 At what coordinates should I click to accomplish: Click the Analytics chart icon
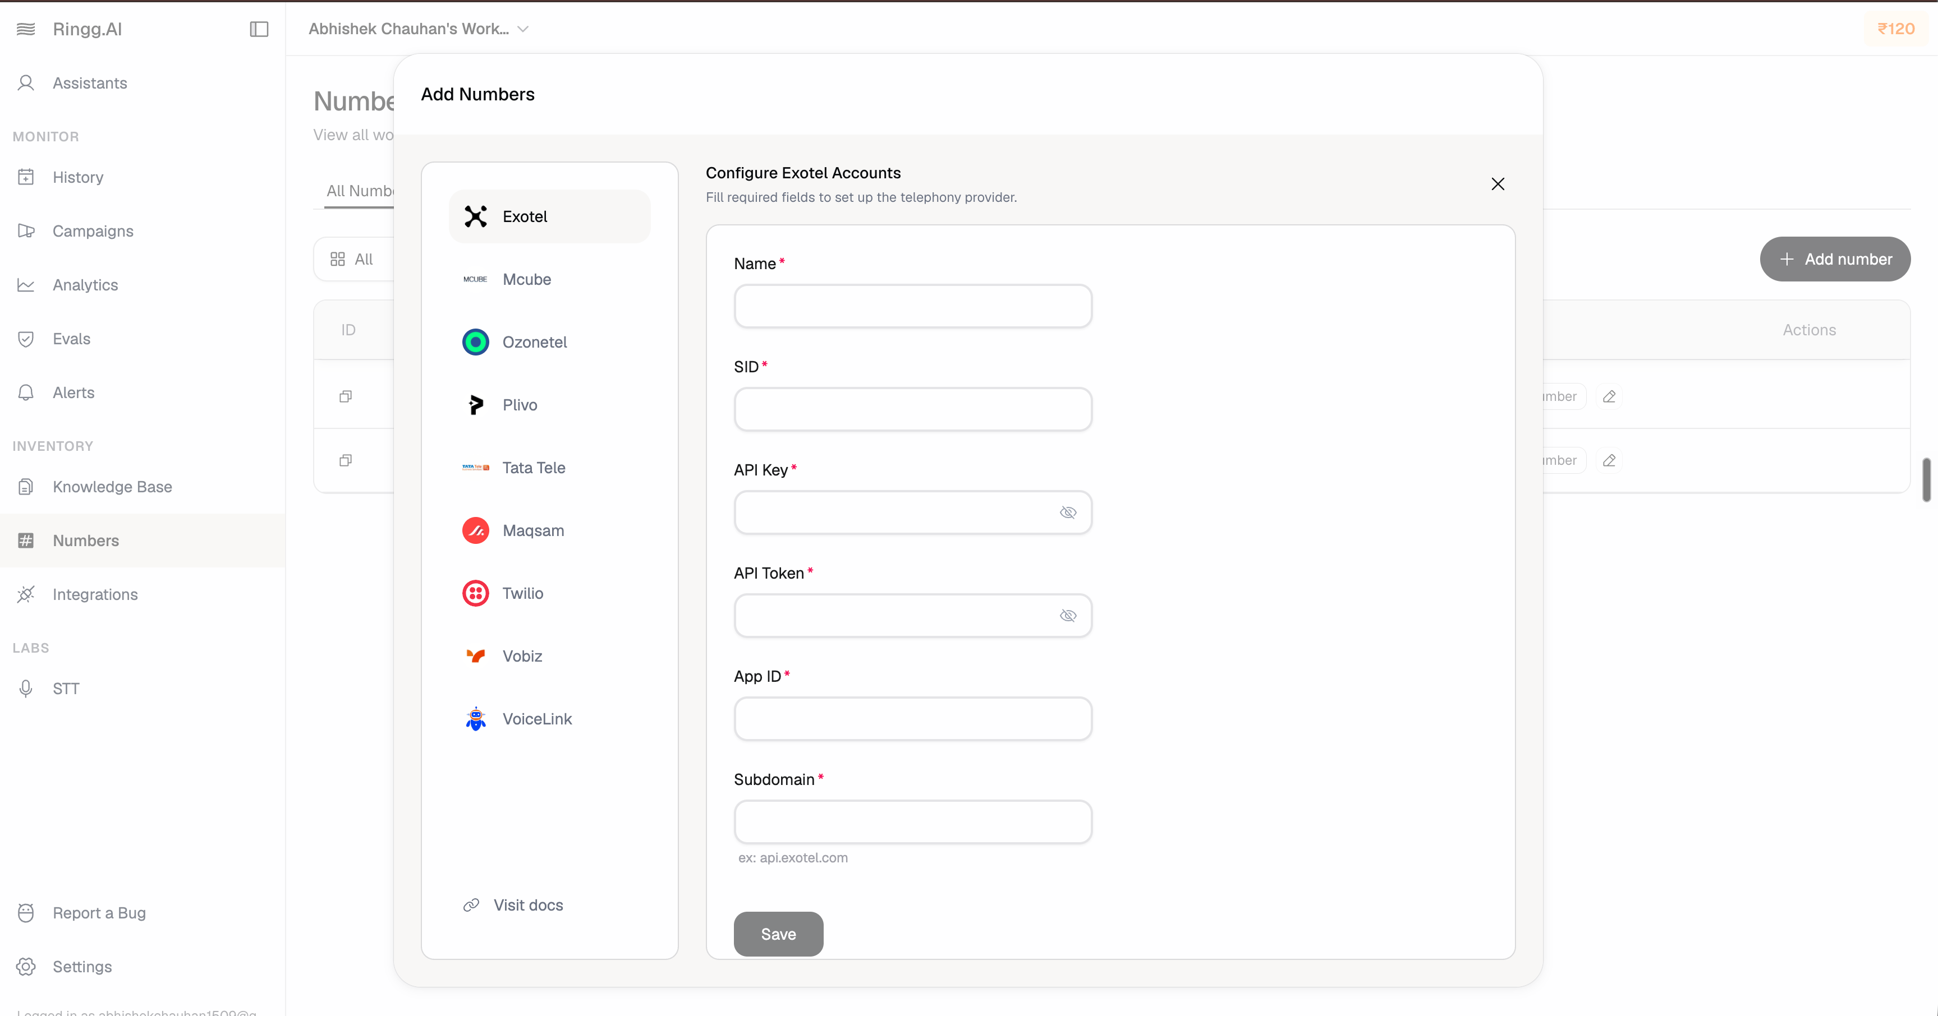pos(26,284)
